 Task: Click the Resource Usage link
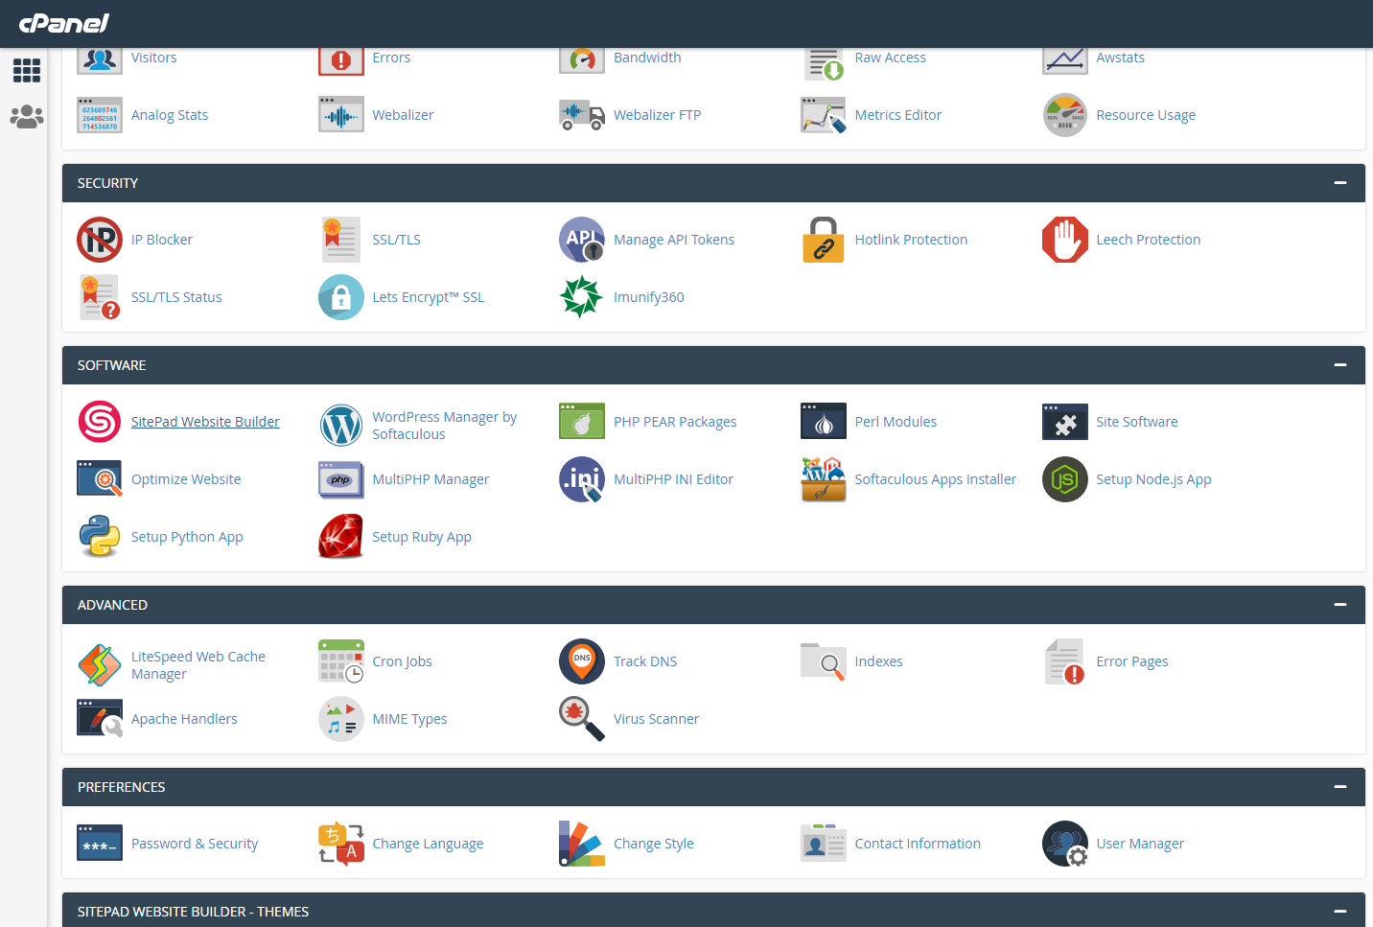(x=1146, y=115)
